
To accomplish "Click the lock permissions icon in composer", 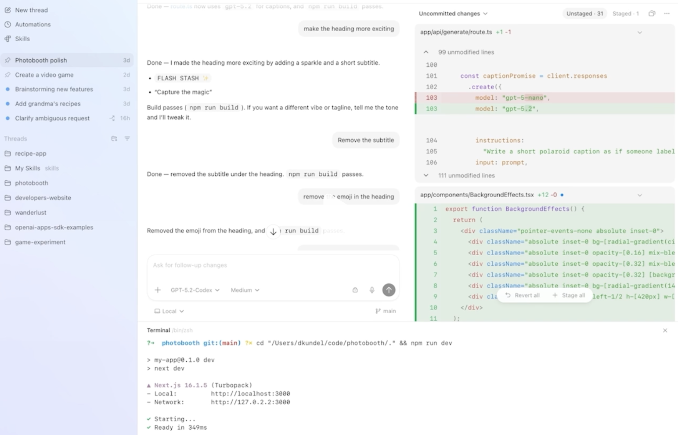I will (x=355, y=290).
